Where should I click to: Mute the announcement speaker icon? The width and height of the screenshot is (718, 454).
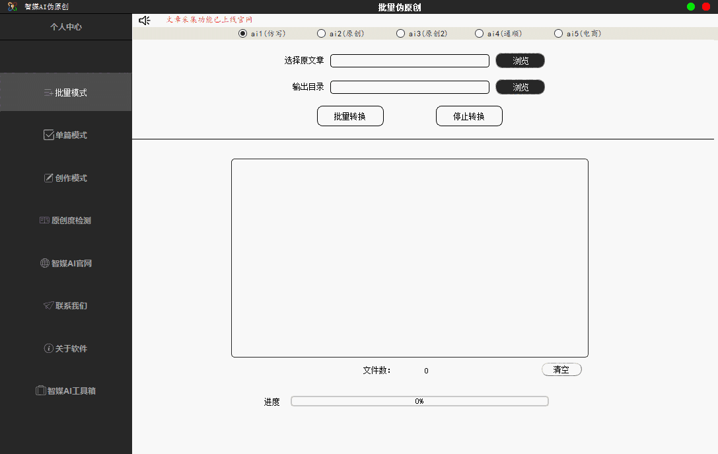[144, 20]
